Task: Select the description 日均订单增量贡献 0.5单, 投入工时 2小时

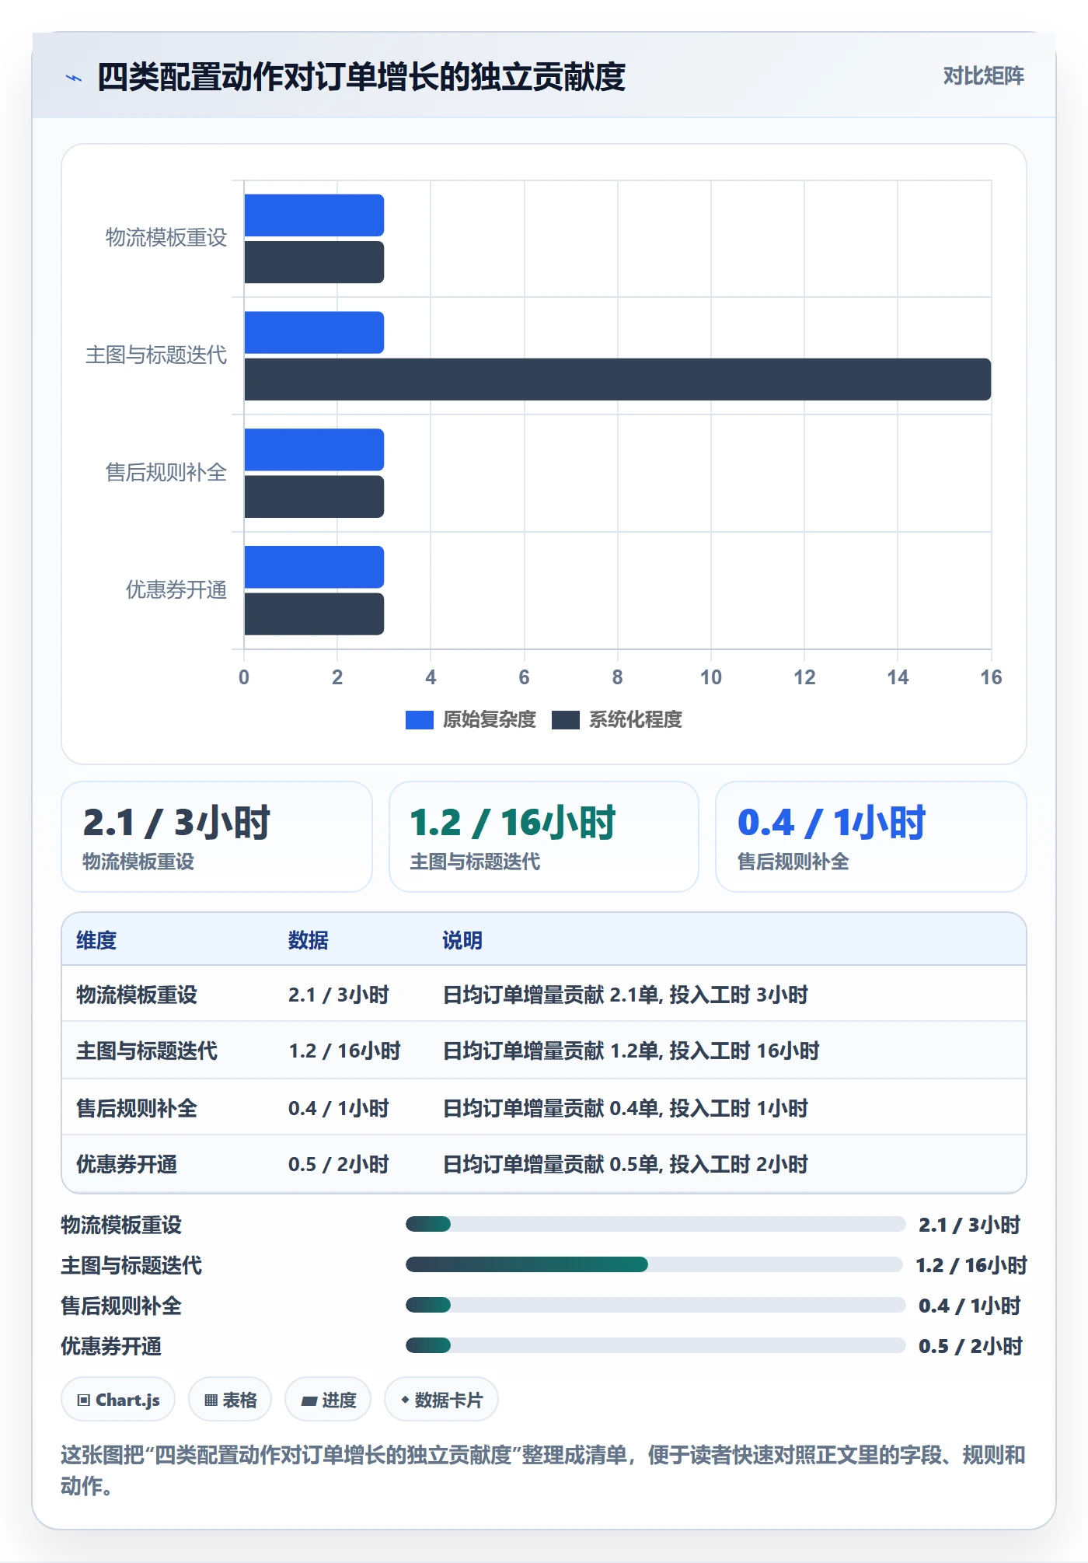Action: 626,1164
